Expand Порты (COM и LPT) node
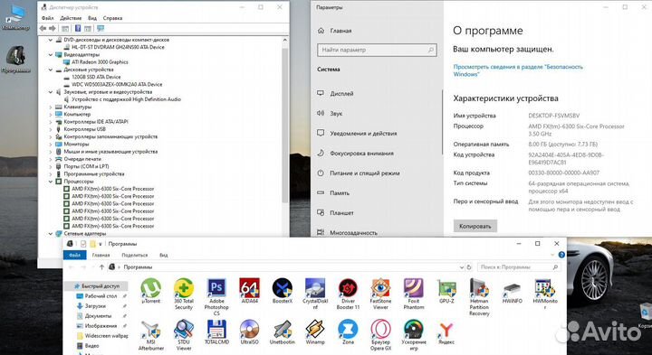The image size is (652, 355). coord(51,167)
